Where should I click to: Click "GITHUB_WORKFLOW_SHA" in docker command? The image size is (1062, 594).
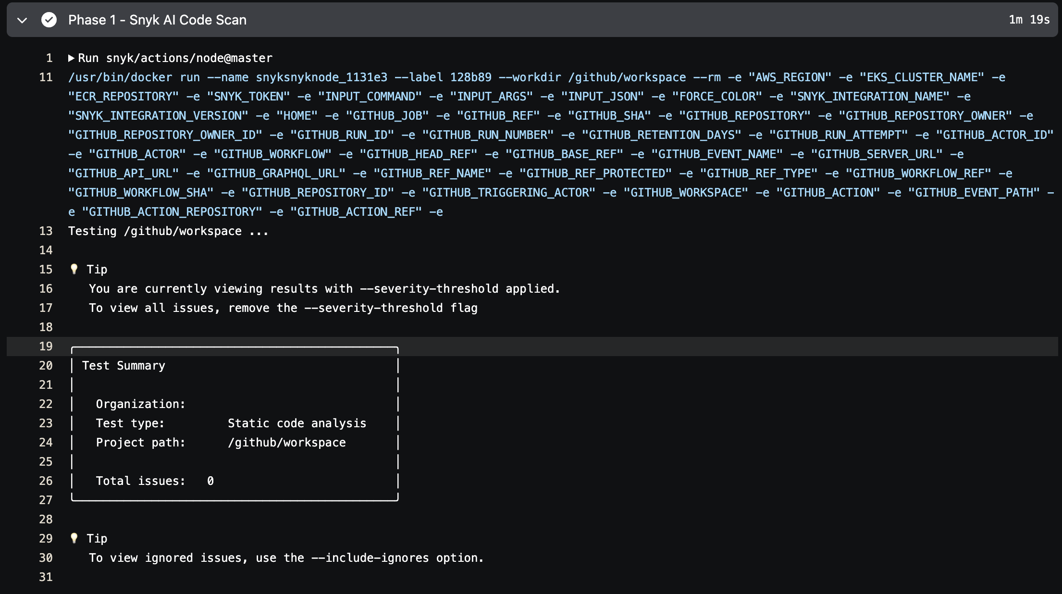pyautogui.click(x=141, y=193)
